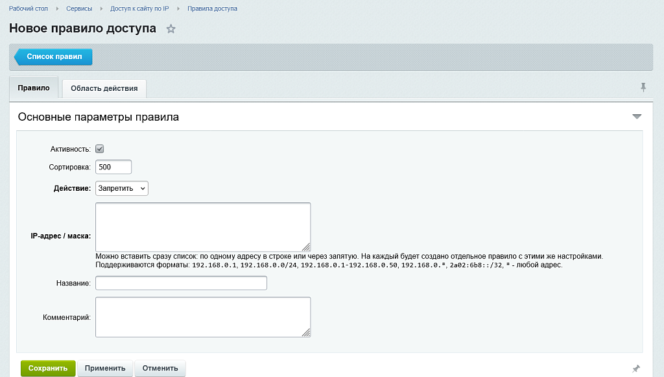Toggle the Активность checkbox
The width and height of the screenshot is (664, 377).
99,149
